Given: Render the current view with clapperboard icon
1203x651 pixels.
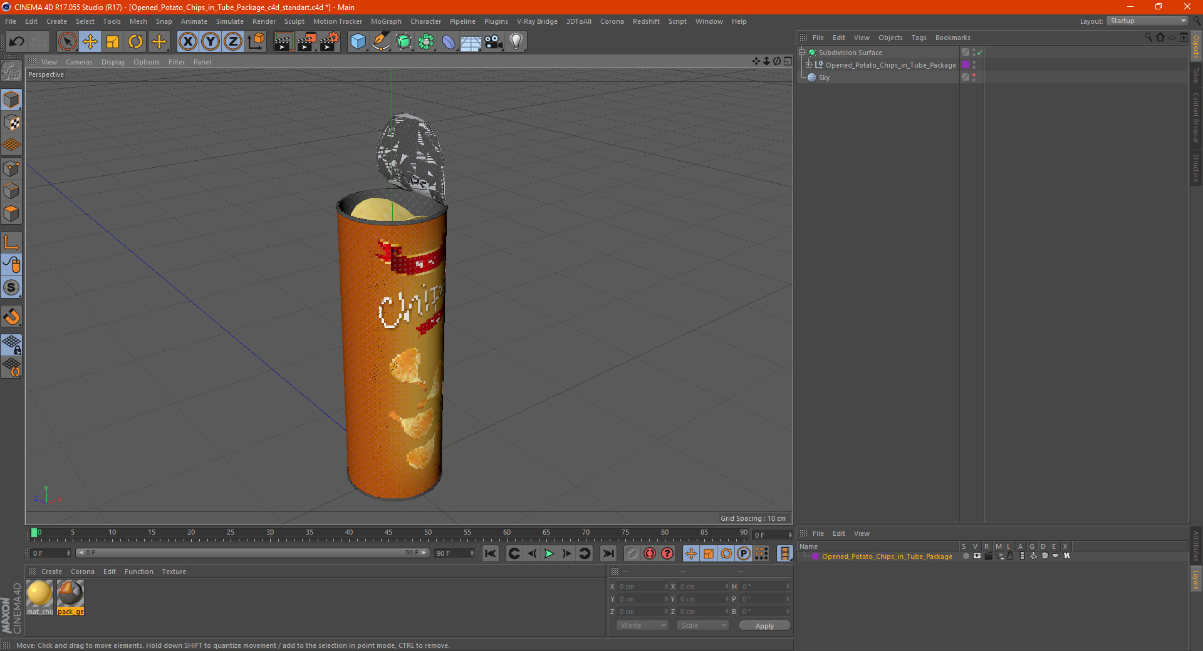Looking at the screenshot, I should pyautogui.click(x=283, y=42).
